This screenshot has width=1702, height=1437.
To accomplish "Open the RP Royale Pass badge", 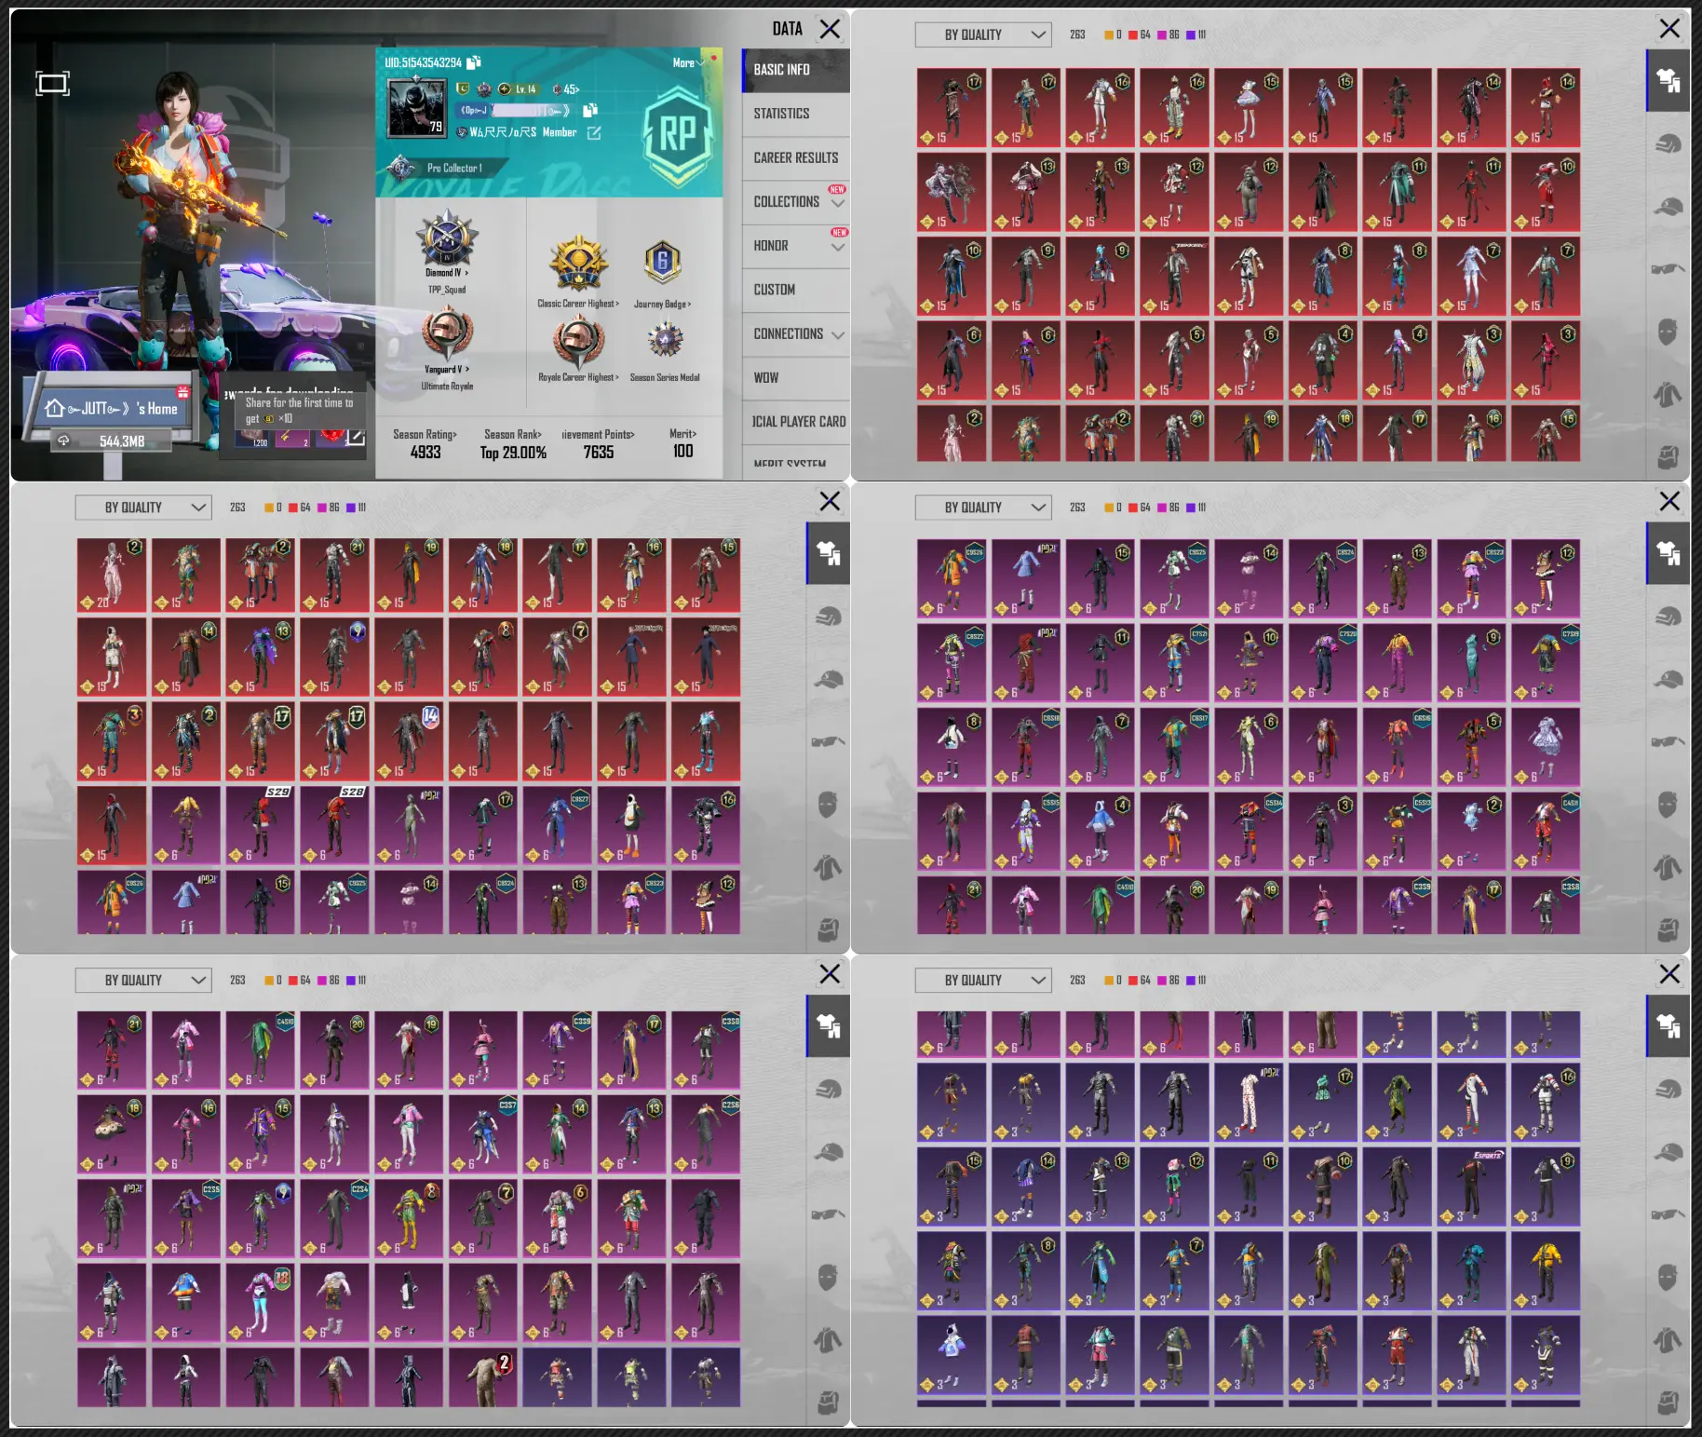I will point(678,136).
